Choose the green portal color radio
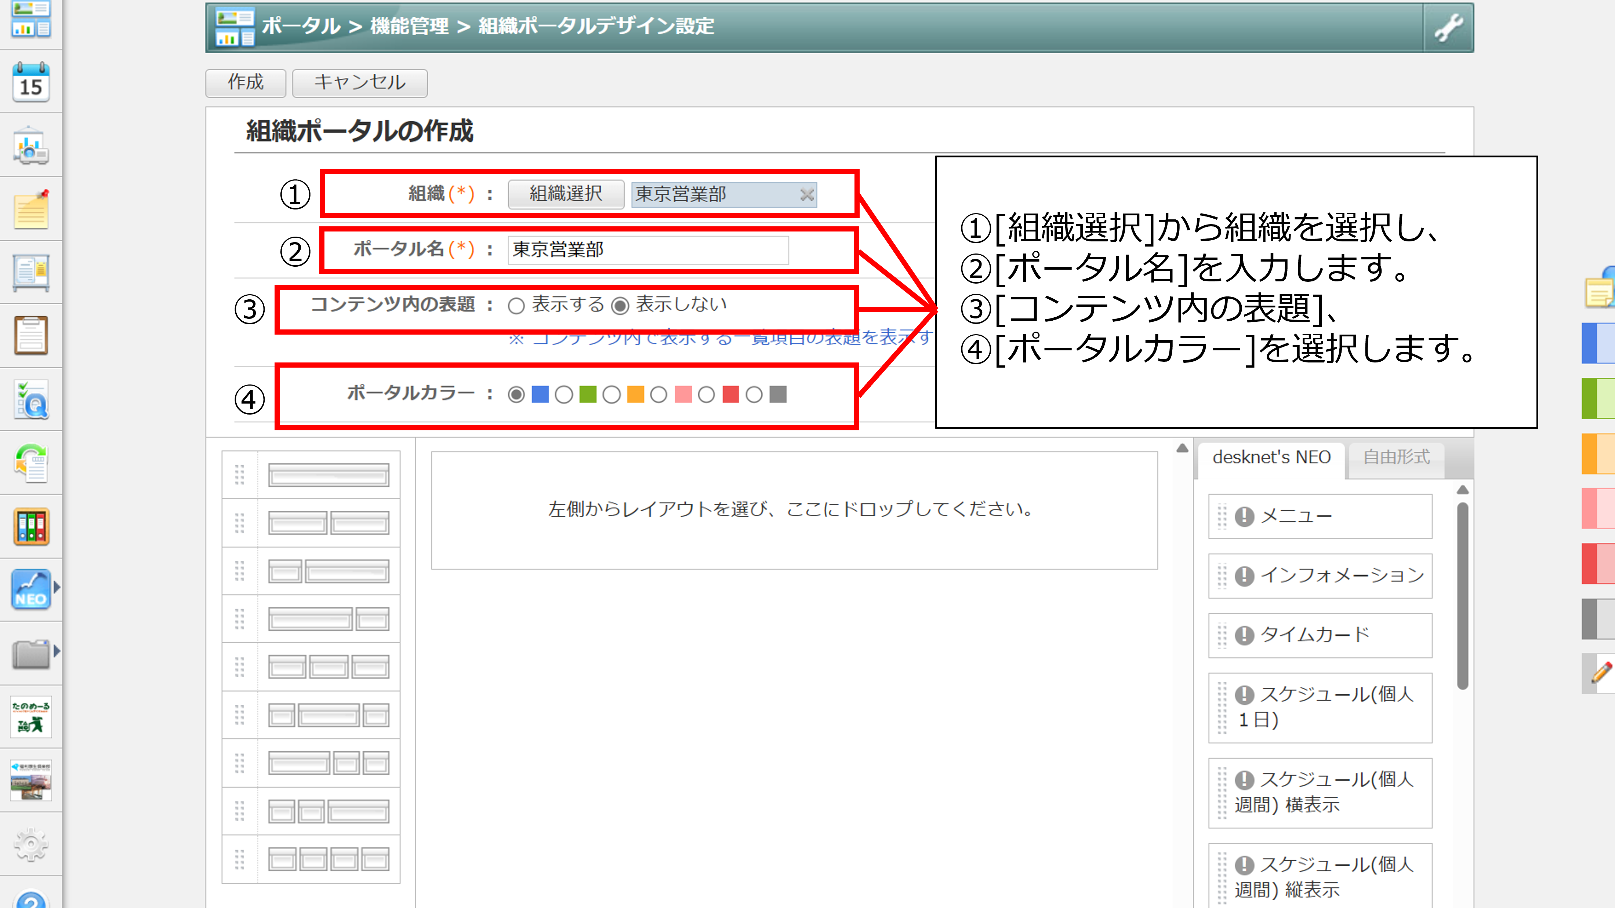 pyautogui.click(x=564, y=395)
